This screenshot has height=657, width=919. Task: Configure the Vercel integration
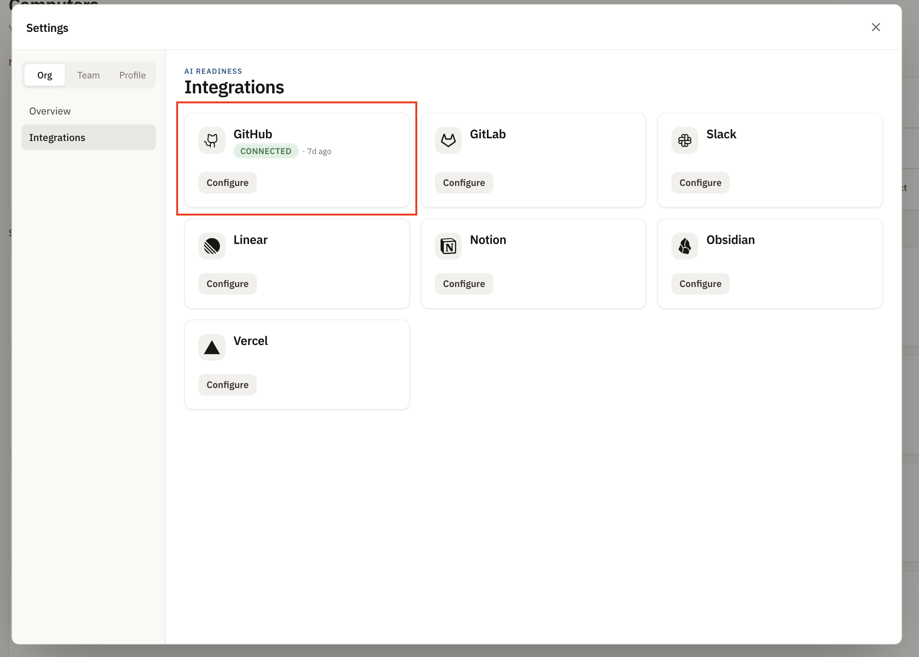(228, 385)
